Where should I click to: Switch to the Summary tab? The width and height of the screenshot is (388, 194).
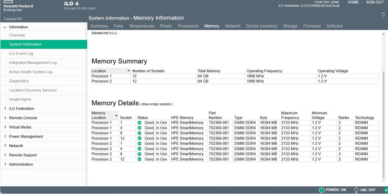point(99,26)
